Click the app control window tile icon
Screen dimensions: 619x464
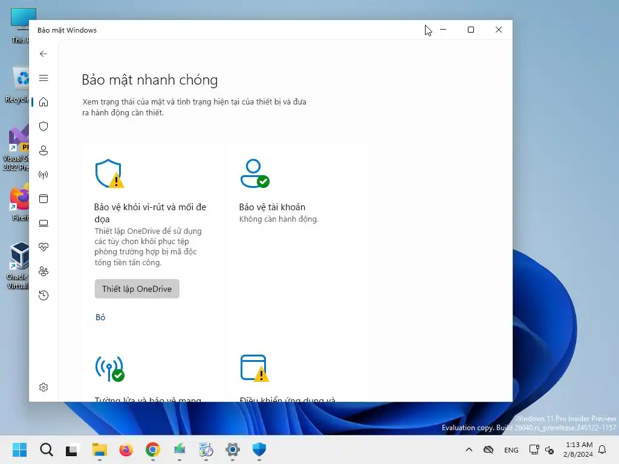tap(254, 368)
